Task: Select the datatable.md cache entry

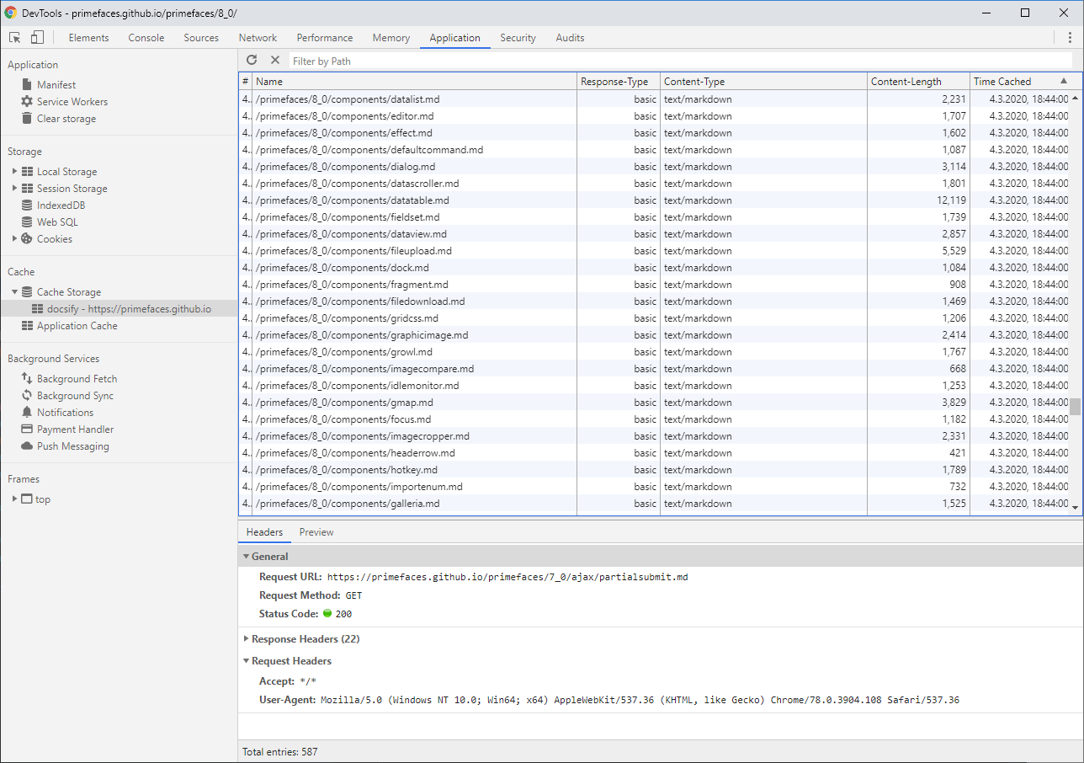Action: coord(655,200)
